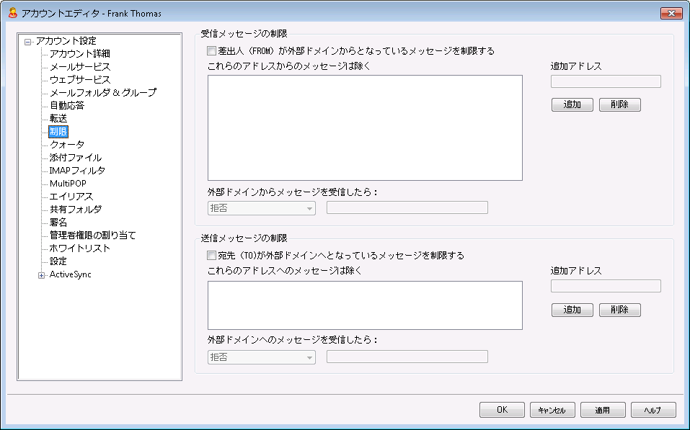
Task: Close the account editor window
Action: coord(671,13)
